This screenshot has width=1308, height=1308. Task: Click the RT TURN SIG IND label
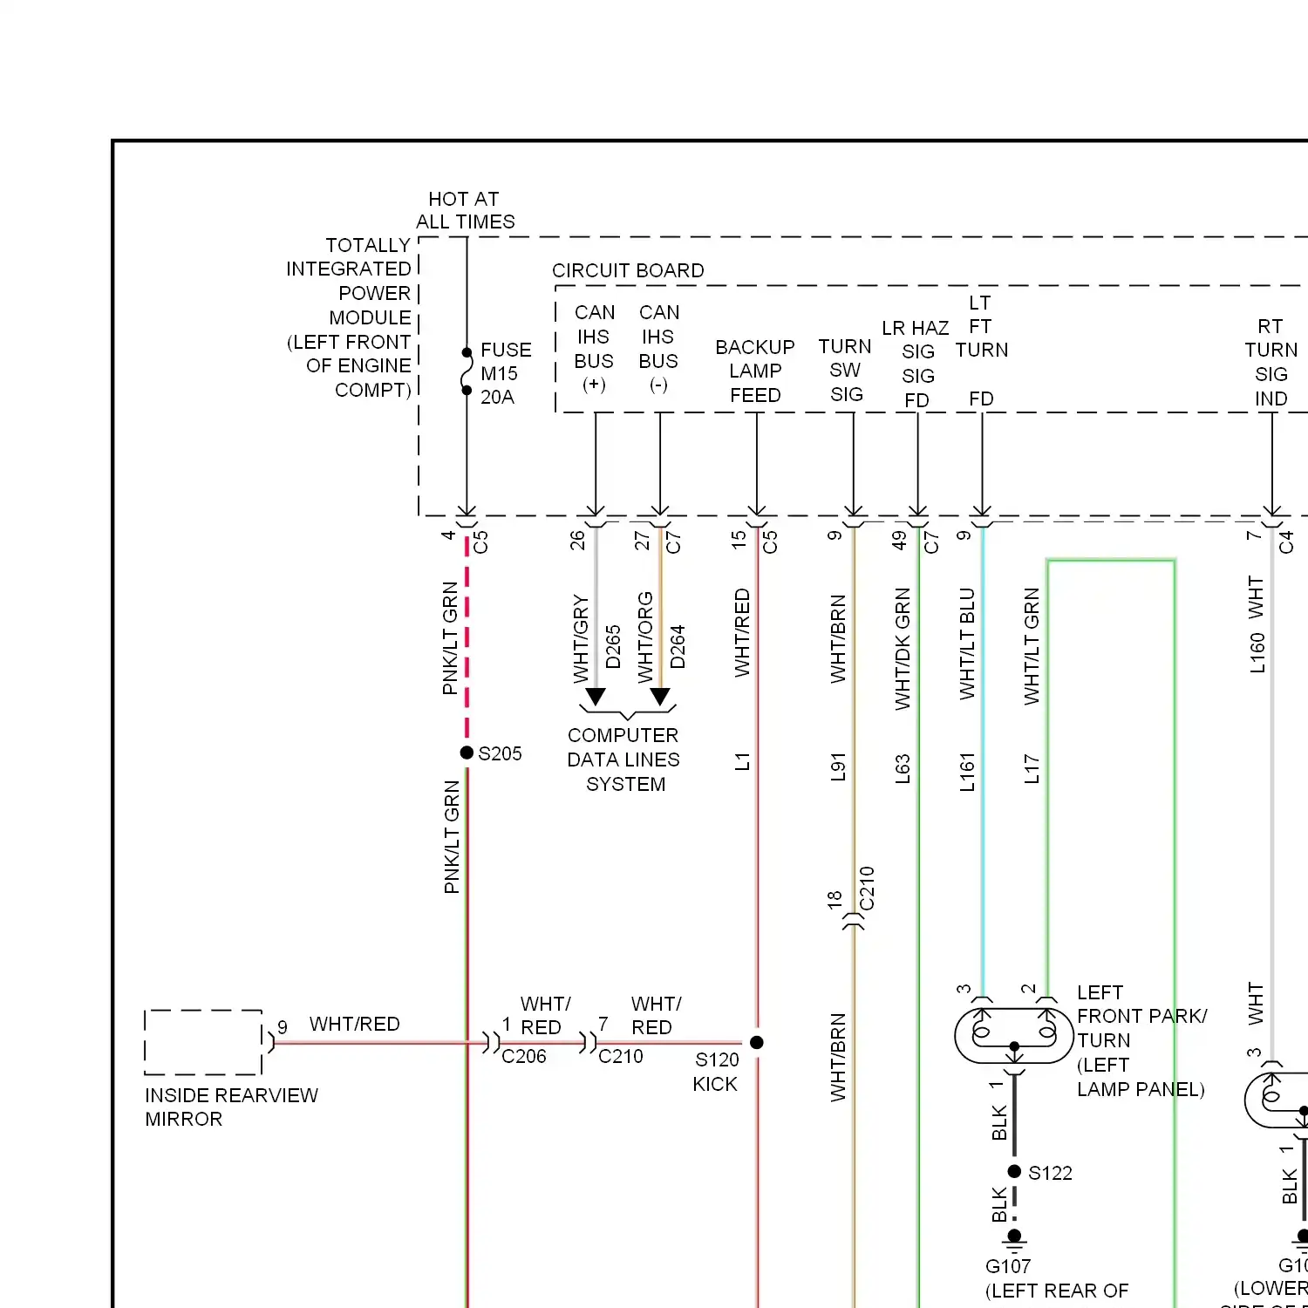pos(1271,363)
